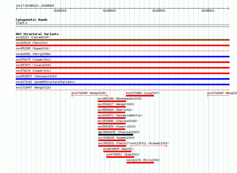Click the thin nsv1130711 feature line
The width and height of the screenshot is (237, 173).
tap(149, 146)
